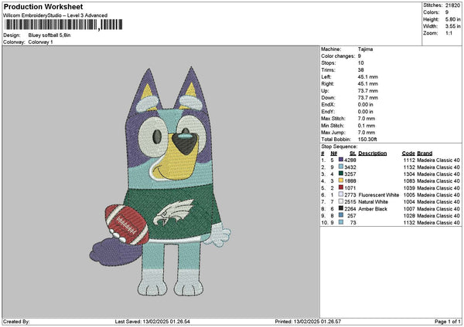Click the Width value 3.55 in
This screenshot has width=464, height=327.
[452, 26]
